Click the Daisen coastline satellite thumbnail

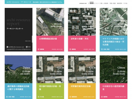tap(18, 69)
